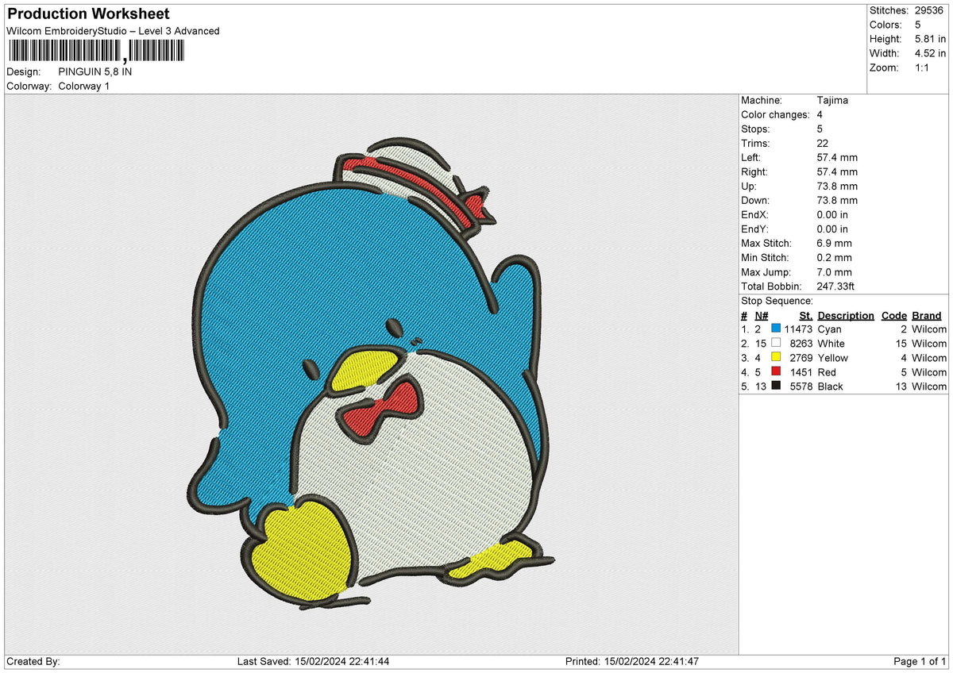The height and width of the screenshot is (673, 953).
Task: Click the 'Printed: 15/02/2024 22:41:47' footer text
Action: pyautogui.click(x=632, y=661)
